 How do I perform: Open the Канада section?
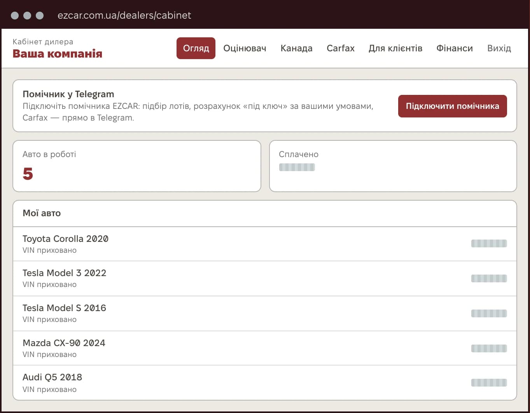point(296,48)
